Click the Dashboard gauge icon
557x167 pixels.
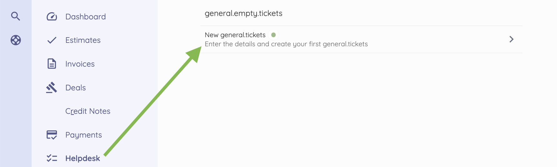tap(52, 17)
